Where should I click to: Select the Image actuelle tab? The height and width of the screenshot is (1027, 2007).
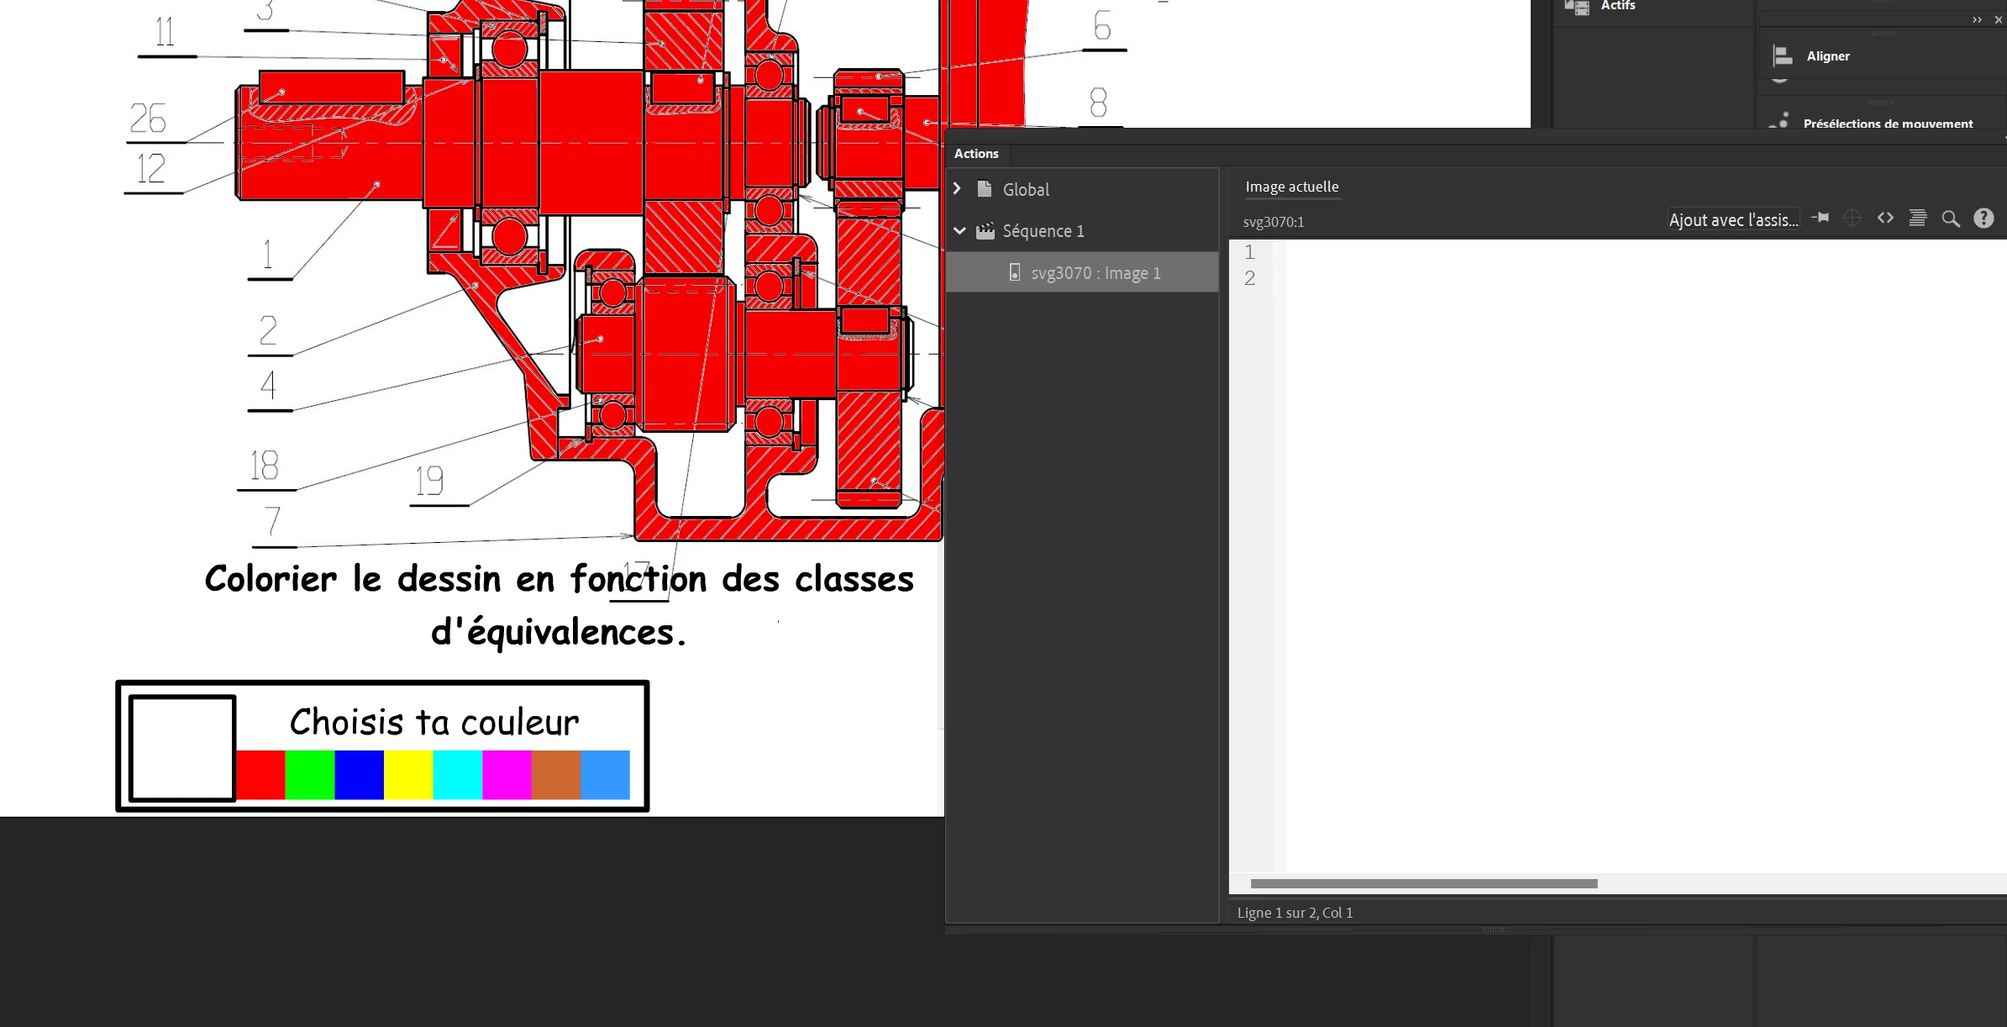coord(1291,187)
